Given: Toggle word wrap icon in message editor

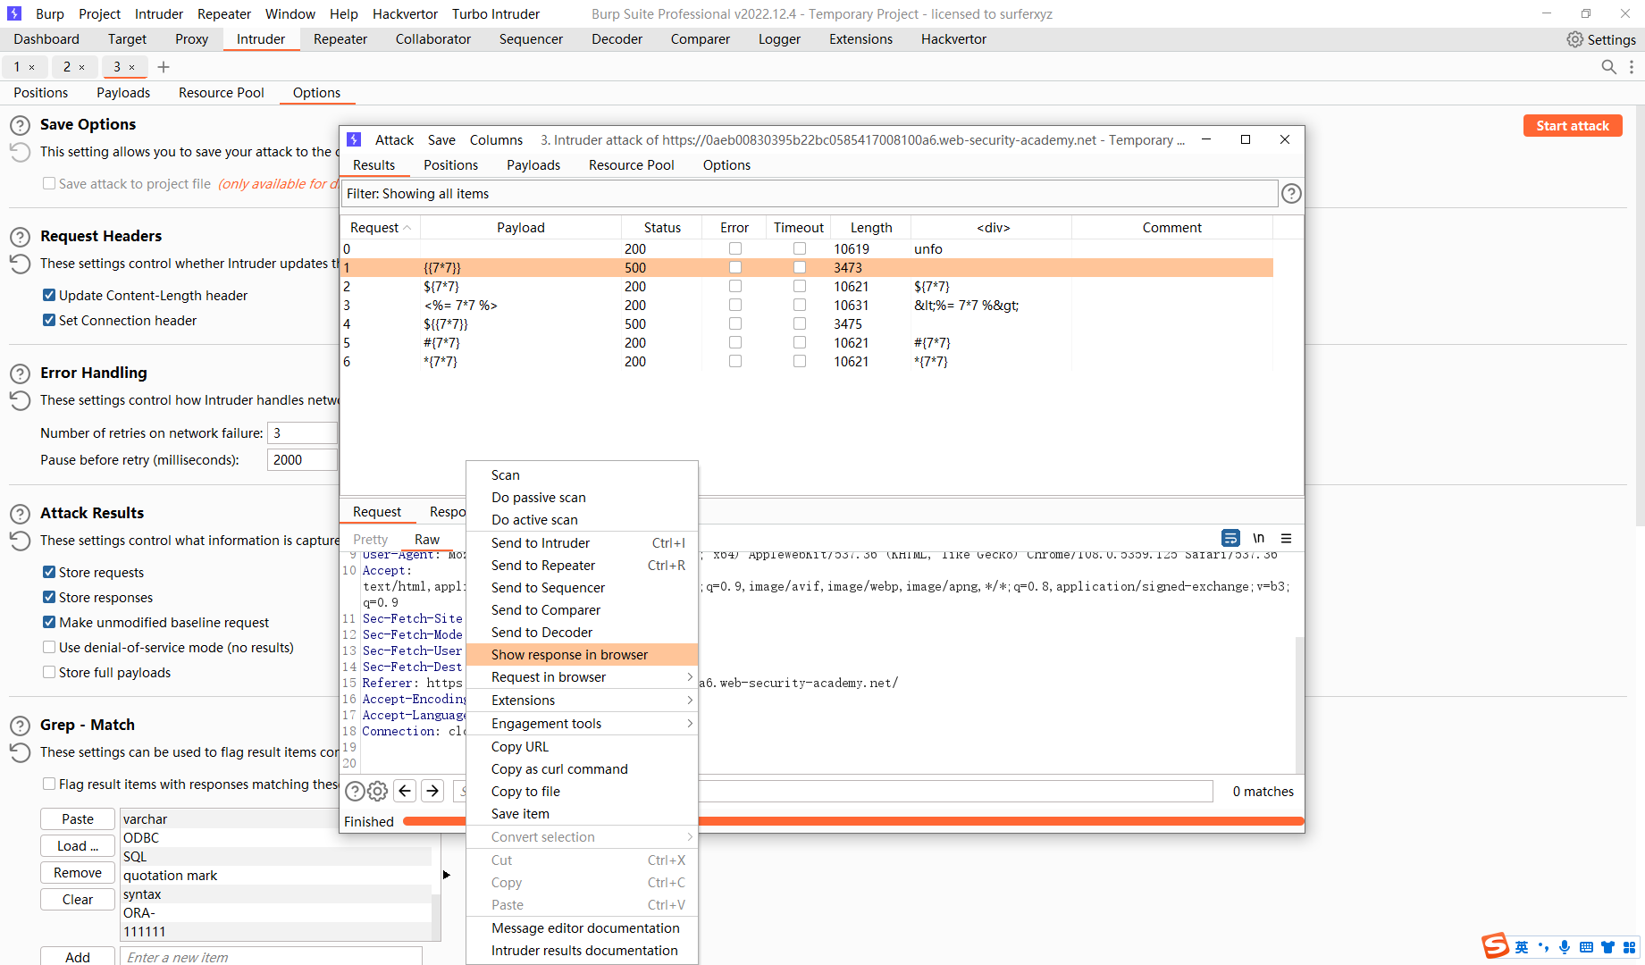Looking at the screenshot, I should pos(1230,538).
